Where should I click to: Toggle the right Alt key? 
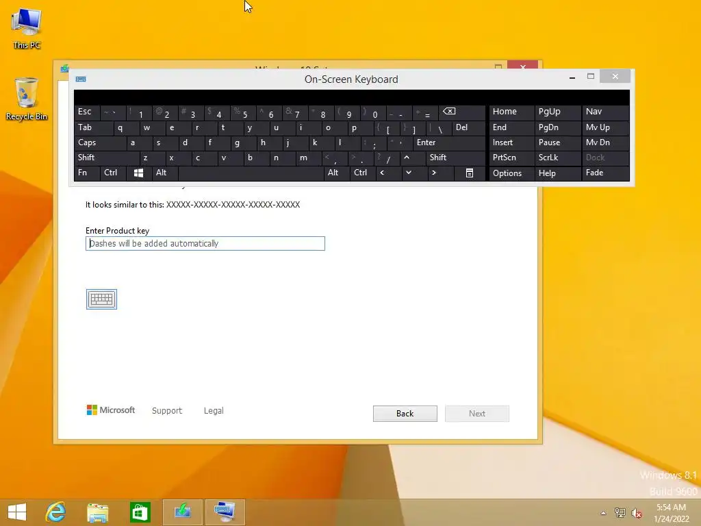tap(336, 173)
